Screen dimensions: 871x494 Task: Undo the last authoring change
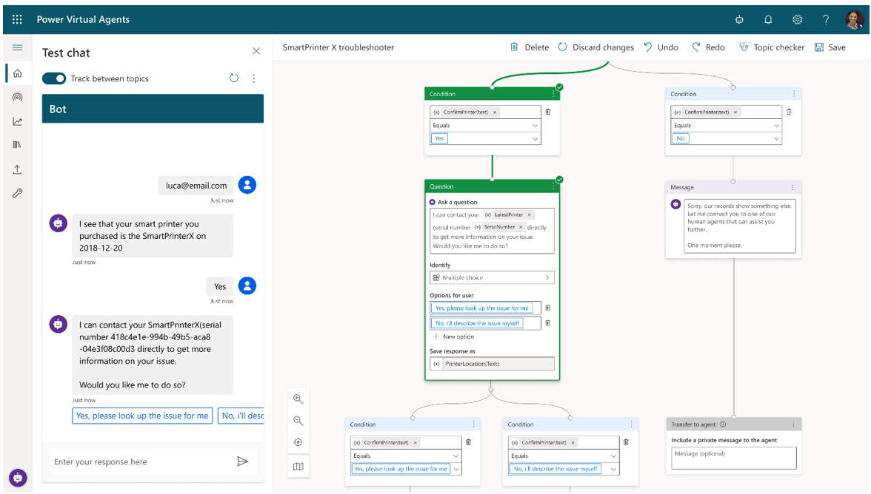click(661, 47)
